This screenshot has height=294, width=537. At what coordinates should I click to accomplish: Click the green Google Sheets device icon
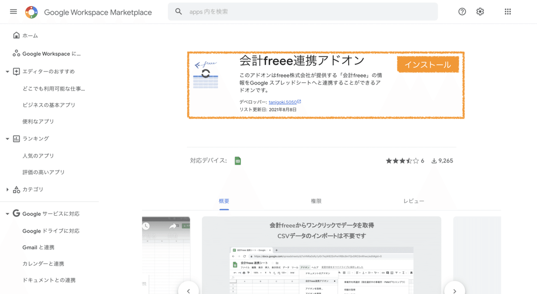pos(238,161)
